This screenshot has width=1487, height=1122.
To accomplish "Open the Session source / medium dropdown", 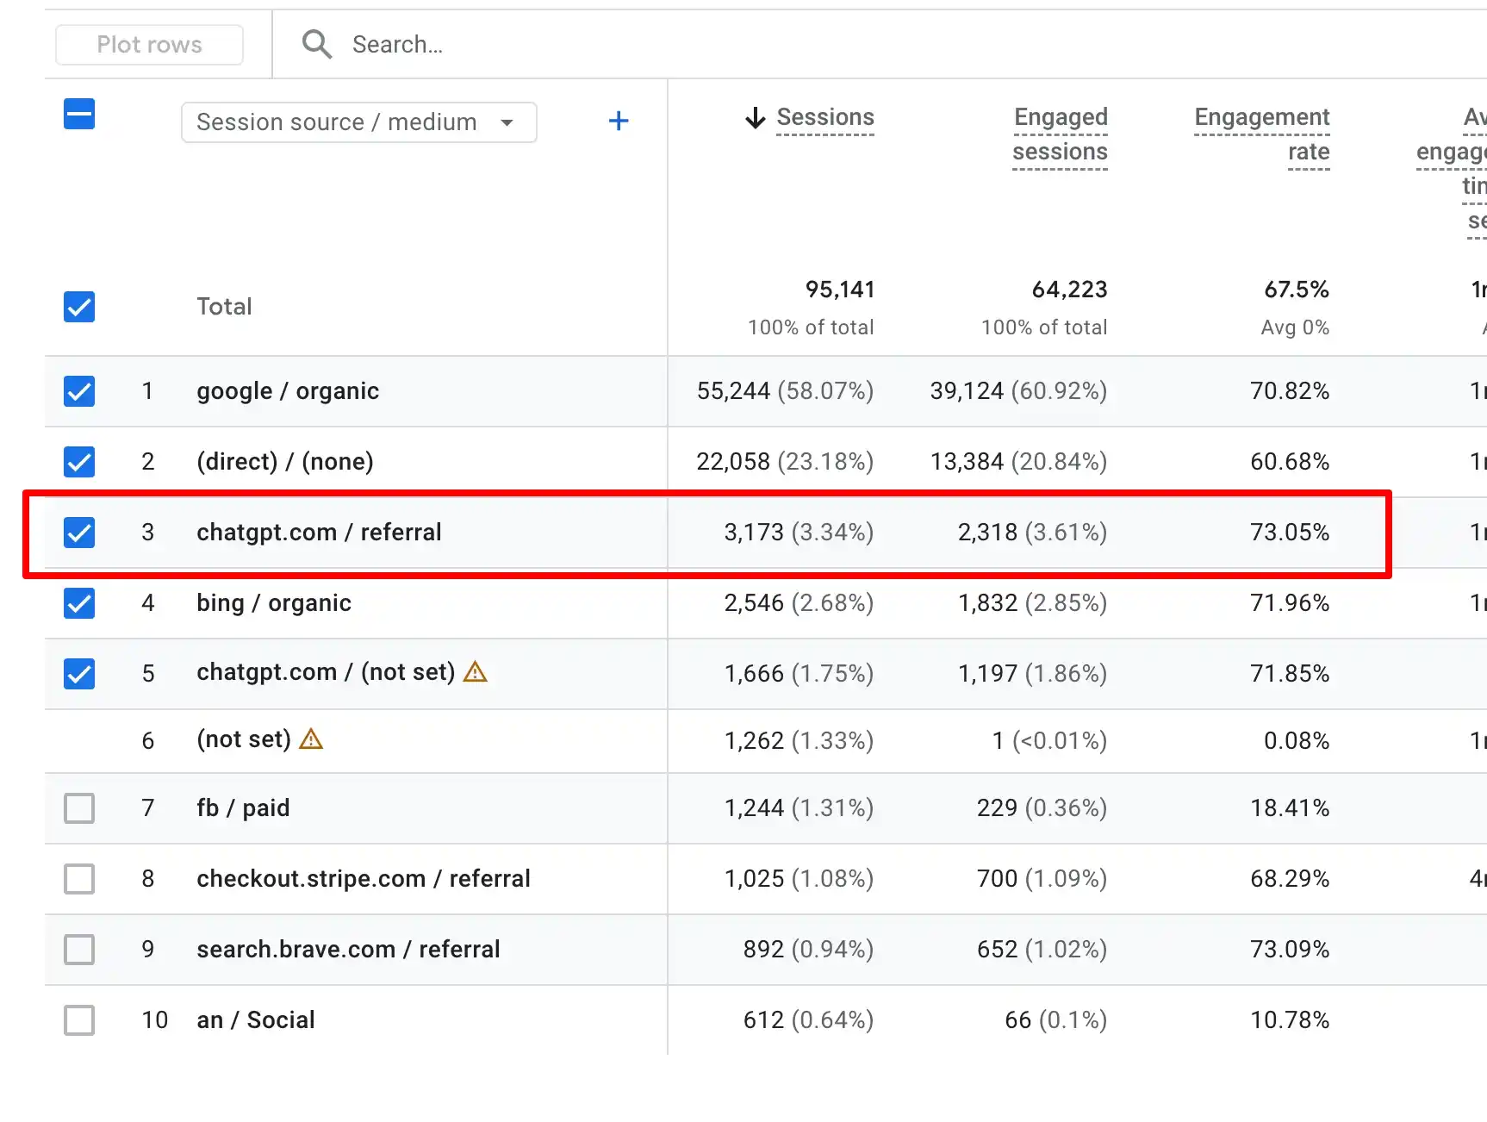I will click(x=336, y=122).
